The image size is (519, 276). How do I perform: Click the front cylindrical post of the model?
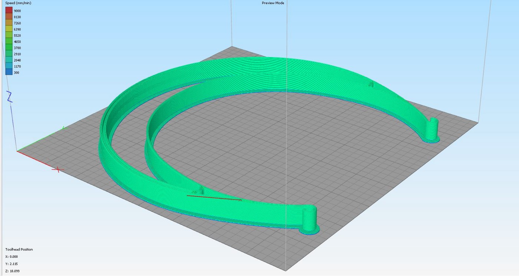309,220
